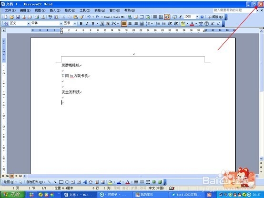264x198 pixels.
Task: Expand the undo history arrow
Action: 93,17
